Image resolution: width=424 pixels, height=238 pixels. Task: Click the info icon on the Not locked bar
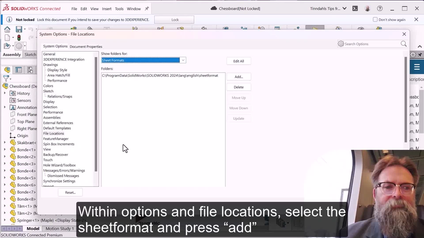click(x=9, y=19)
